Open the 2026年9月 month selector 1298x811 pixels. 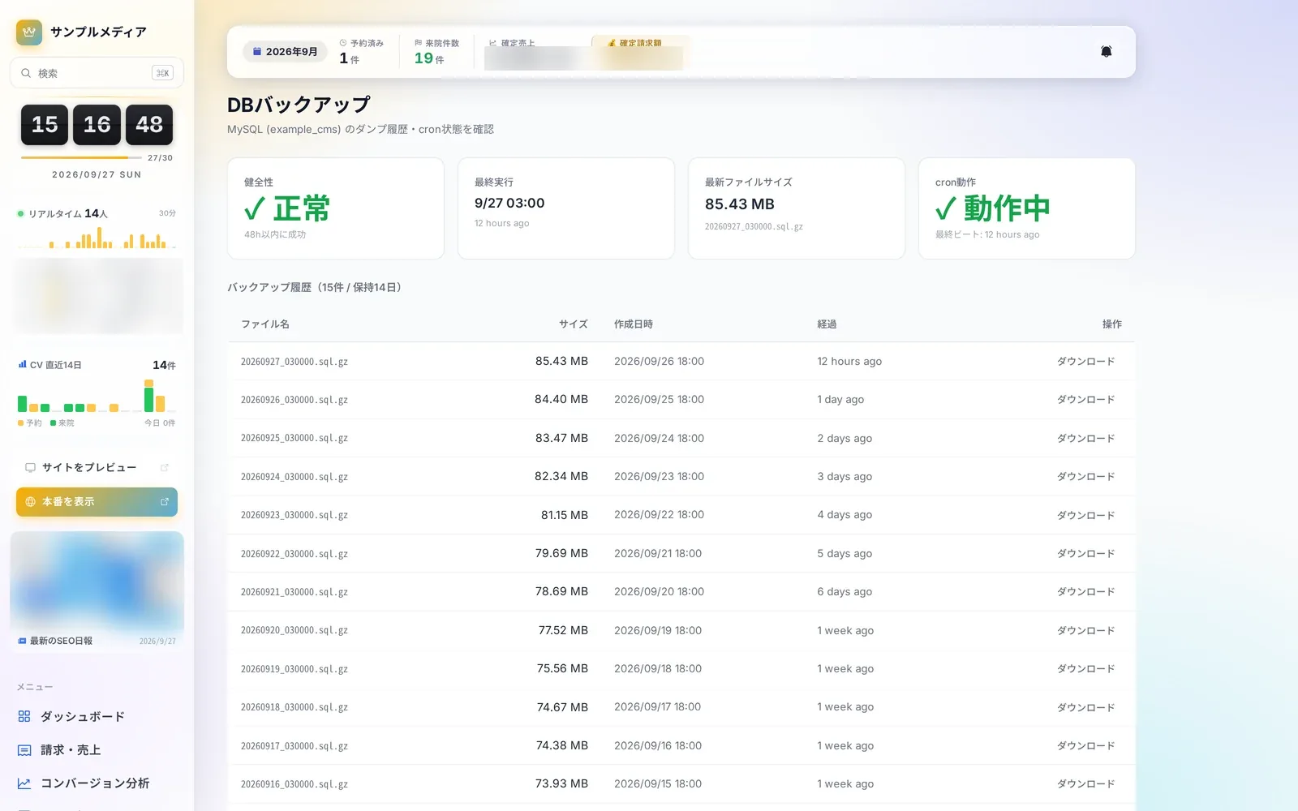(285, 51)
